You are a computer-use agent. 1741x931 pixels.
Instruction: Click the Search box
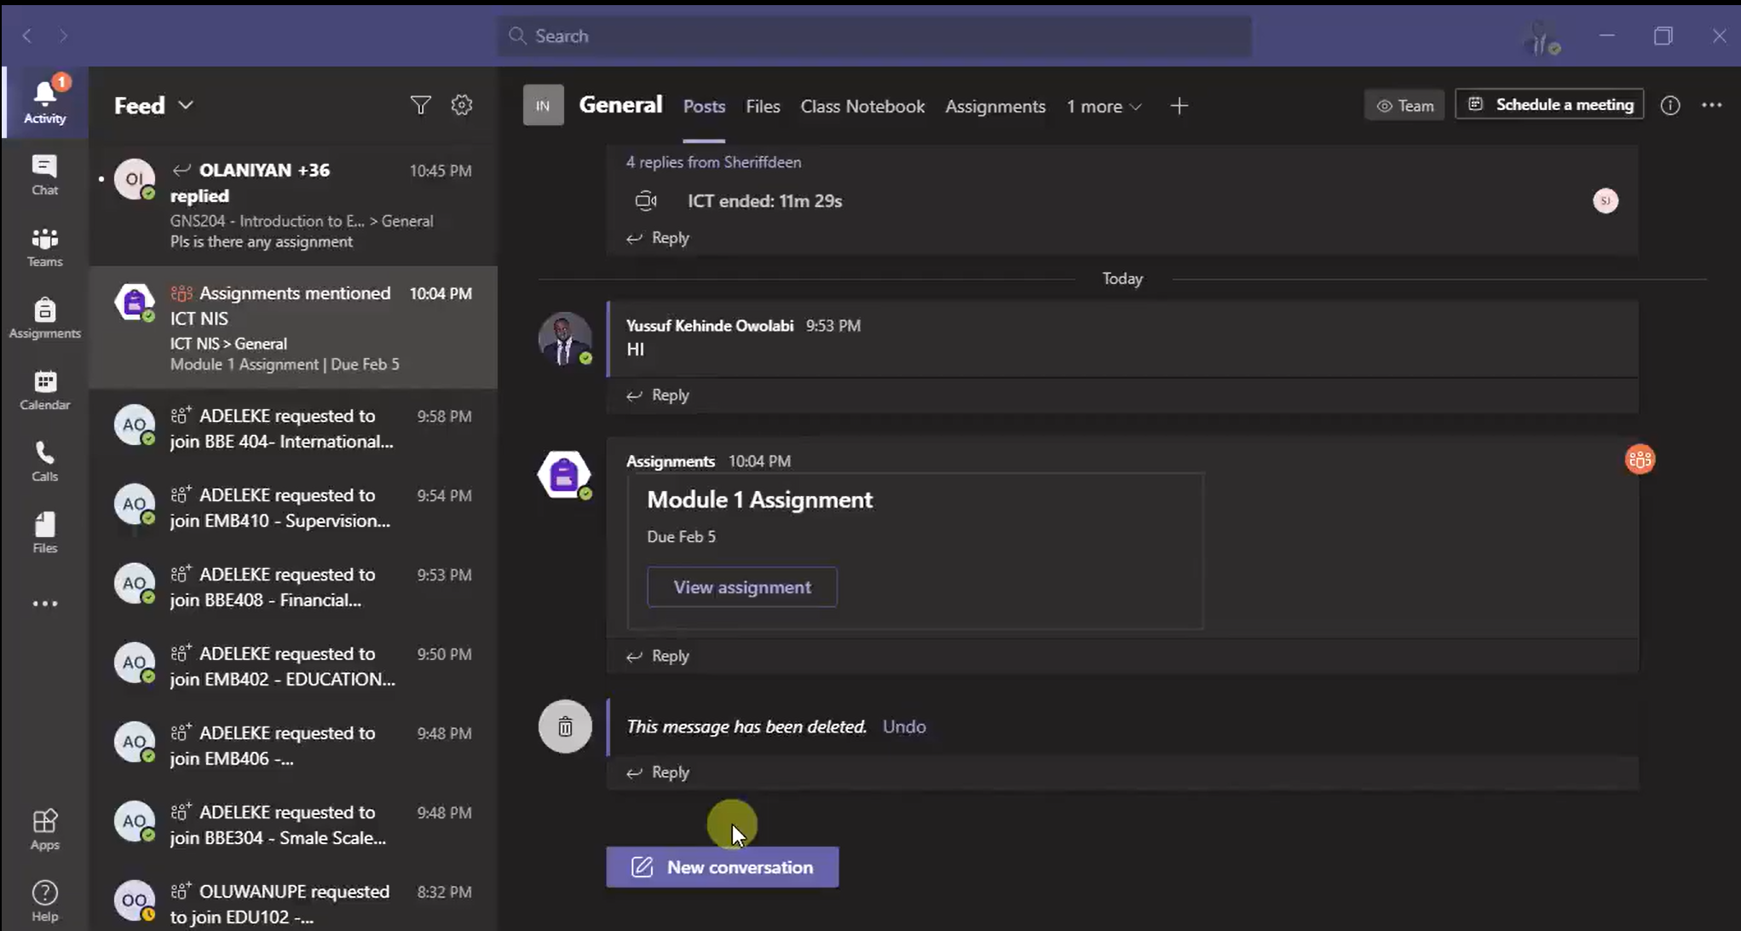[x=874, y=36]
